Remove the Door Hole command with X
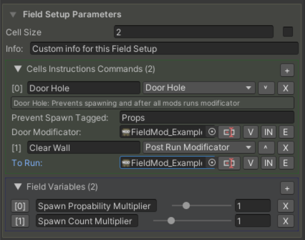 coord(286,88)
